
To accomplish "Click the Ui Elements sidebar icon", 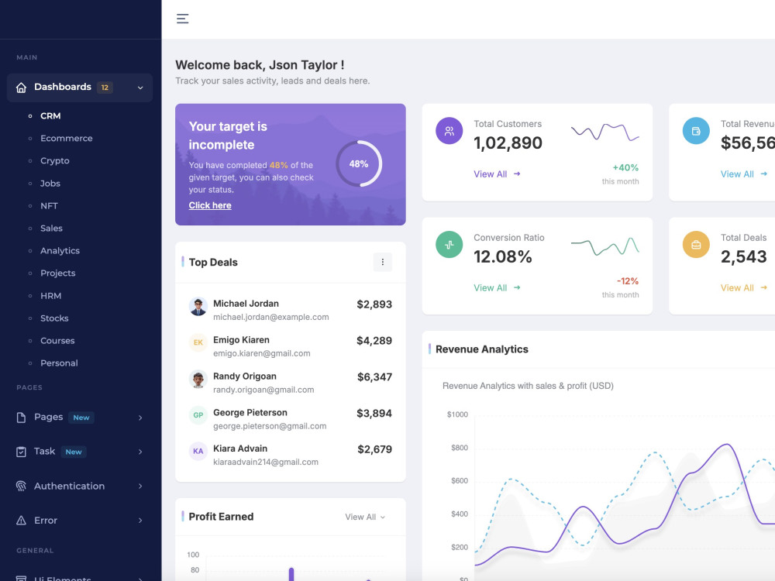I will 21,578.
